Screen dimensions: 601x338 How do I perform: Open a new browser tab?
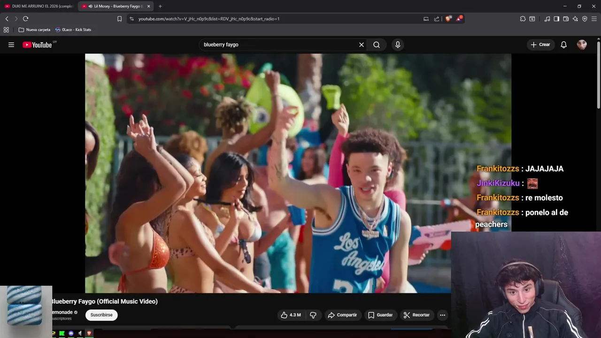point(160,6)
